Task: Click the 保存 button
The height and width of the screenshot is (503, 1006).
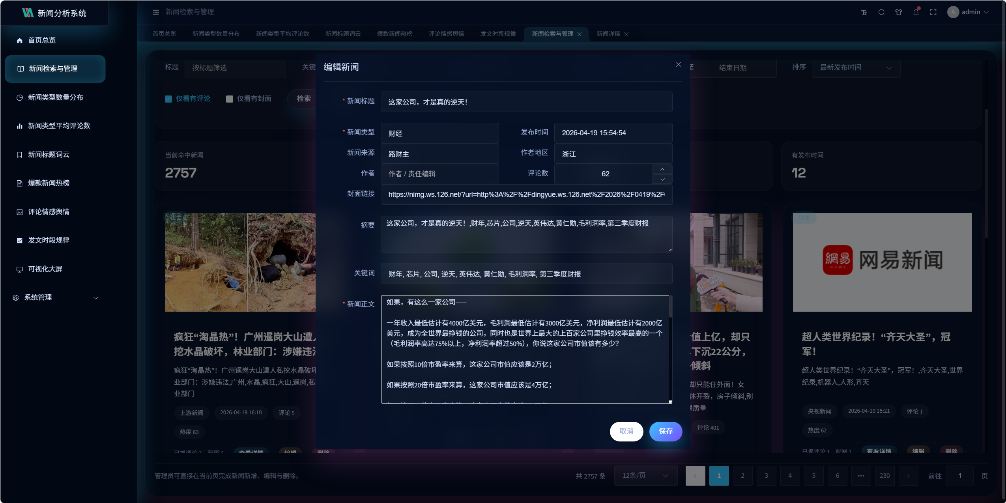Action: 666,431
